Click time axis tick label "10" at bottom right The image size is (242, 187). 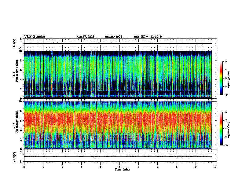point(215,167)
